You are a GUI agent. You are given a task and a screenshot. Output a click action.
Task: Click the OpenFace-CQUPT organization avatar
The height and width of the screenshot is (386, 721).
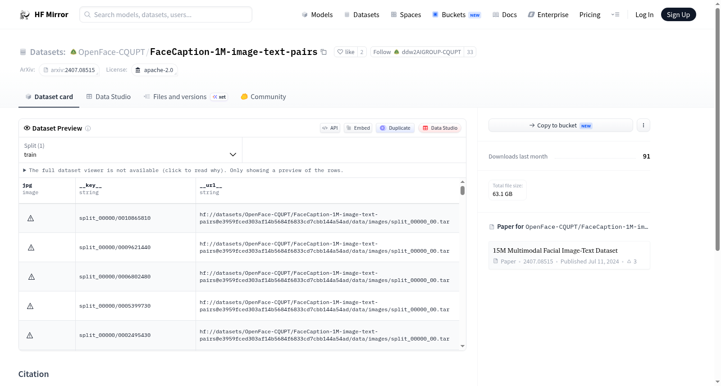[73, 52]
